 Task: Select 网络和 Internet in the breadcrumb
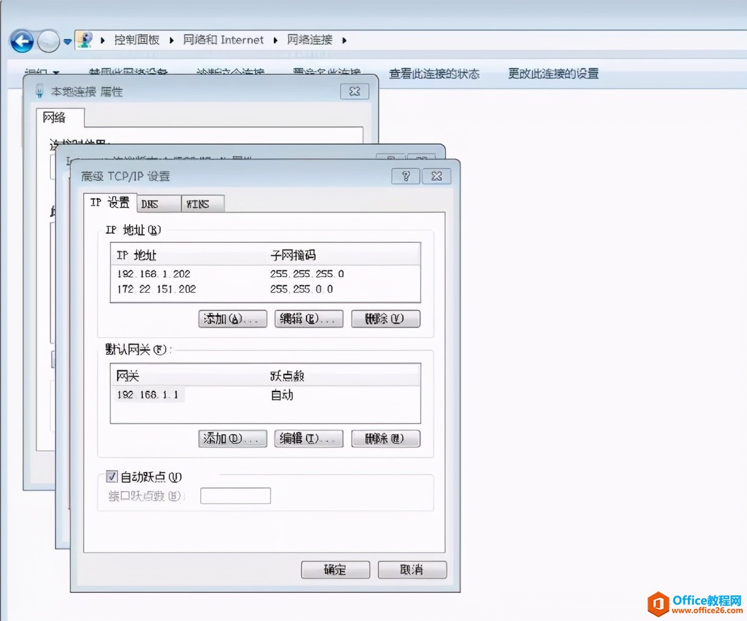pyautogui.click(x=224, y=40)
